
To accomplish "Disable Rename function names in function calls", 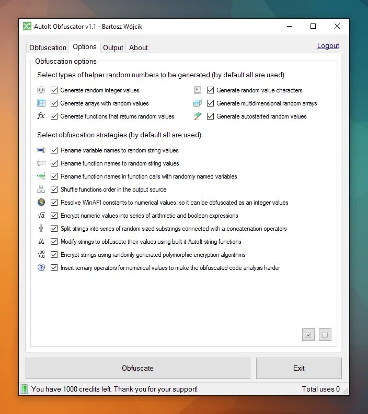I will pos(54,176).
